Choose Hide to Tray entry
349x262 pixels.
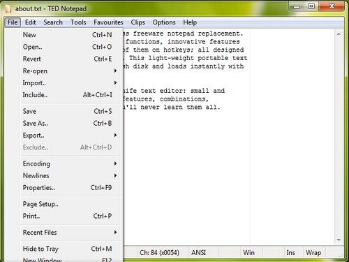(70, 249)
